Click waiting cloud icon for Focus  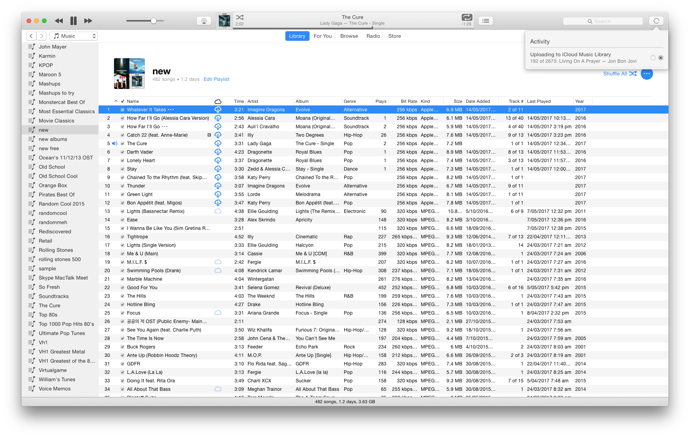218,313
